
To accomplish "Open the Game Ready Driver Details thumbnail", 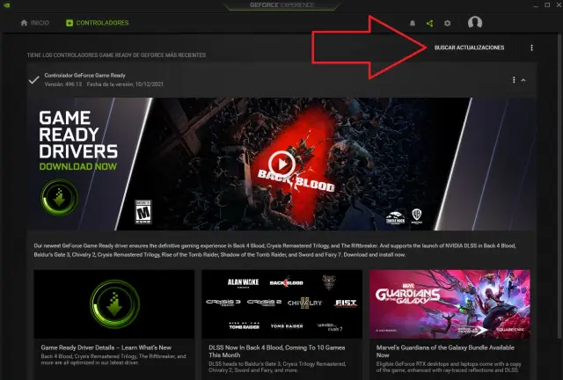I will point(113,303).
